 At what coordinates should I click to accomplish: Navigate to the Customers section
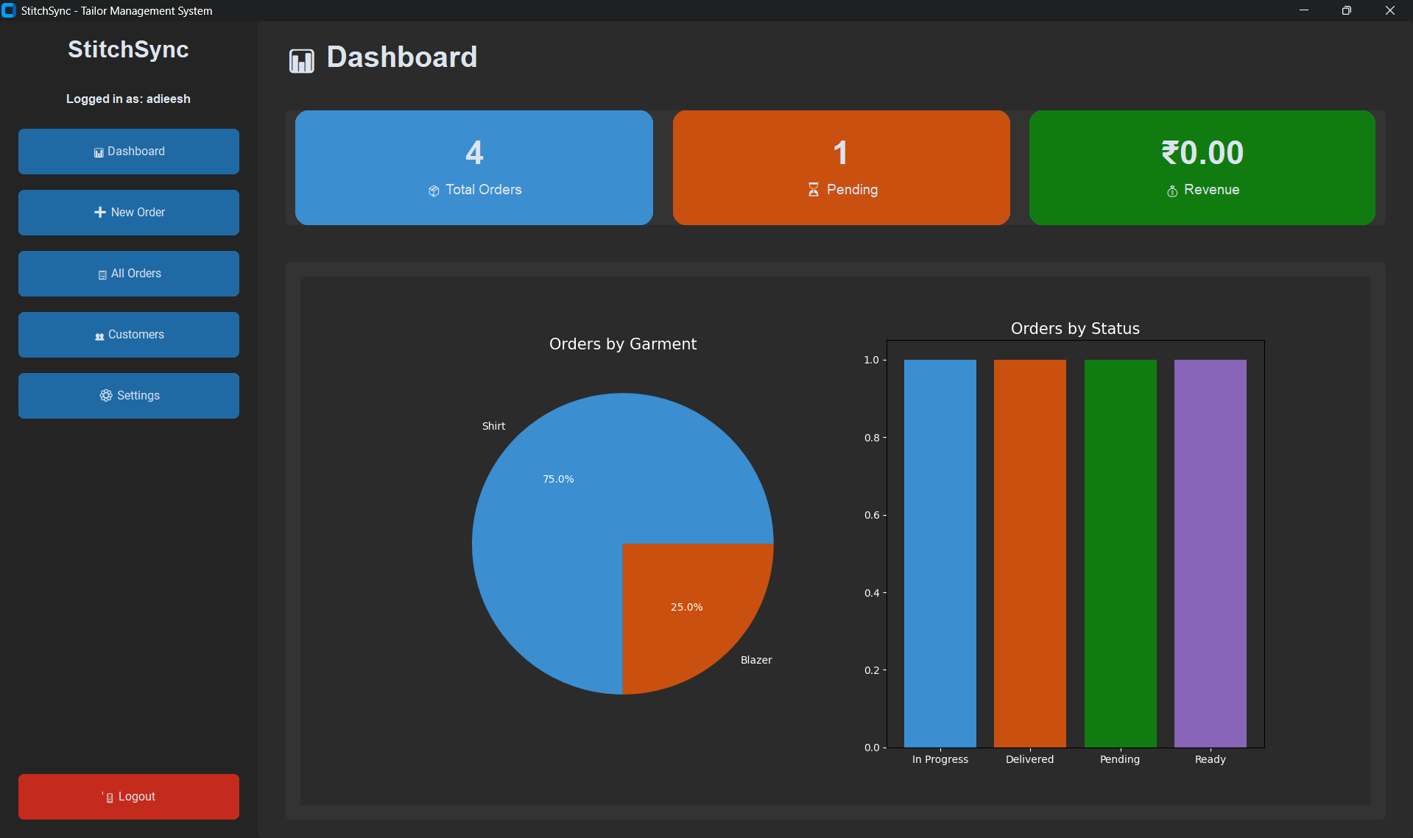128,335
